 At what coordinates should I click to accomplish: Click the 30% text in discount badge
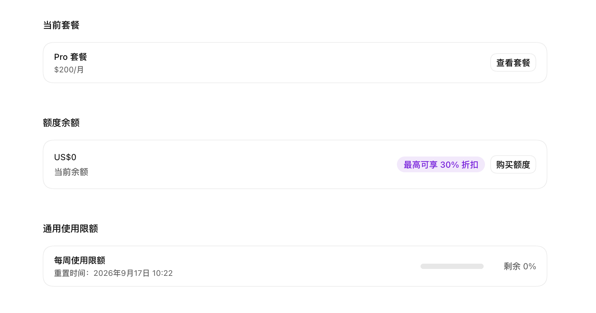(449, 165)
